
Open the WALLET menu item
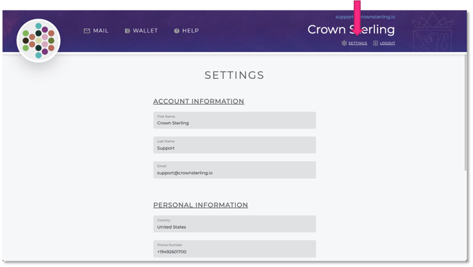pos(145,31)
